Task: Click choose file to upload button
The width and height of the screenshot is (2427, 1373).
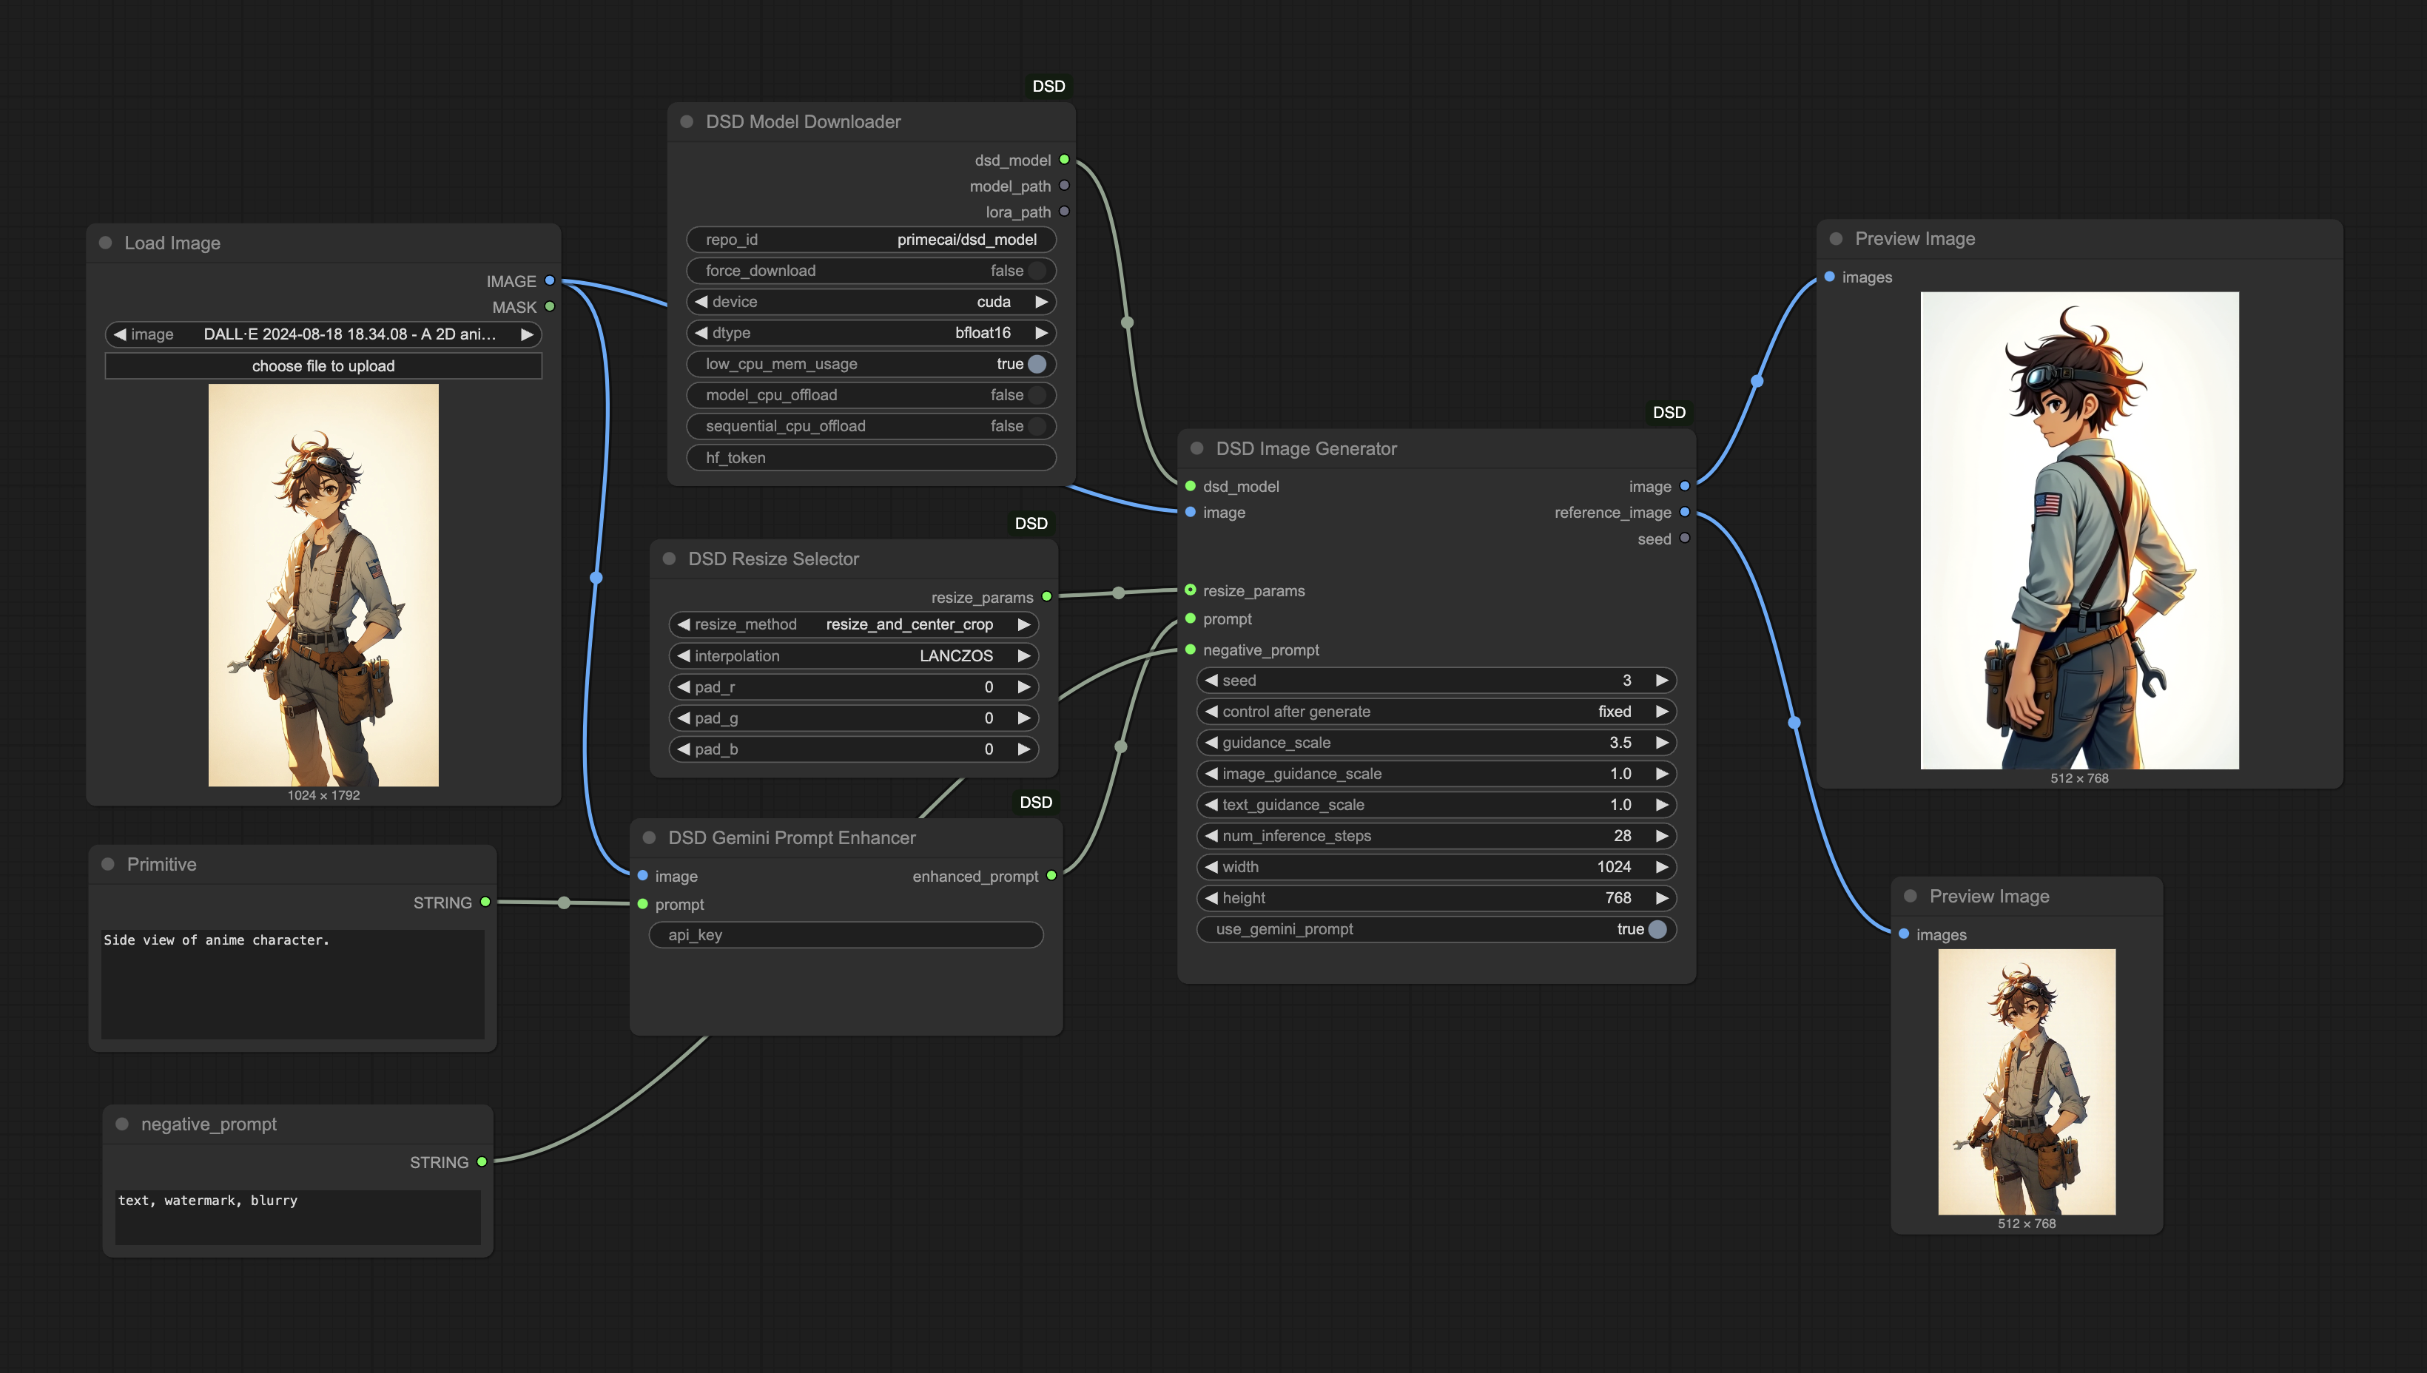Action: pos(323,366)
